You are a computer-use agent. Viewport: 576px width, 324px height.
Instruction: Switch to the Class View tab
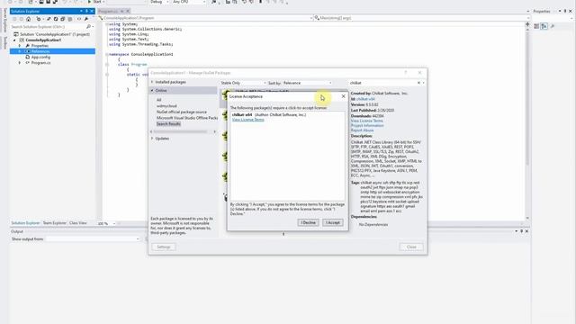(78, 223)
